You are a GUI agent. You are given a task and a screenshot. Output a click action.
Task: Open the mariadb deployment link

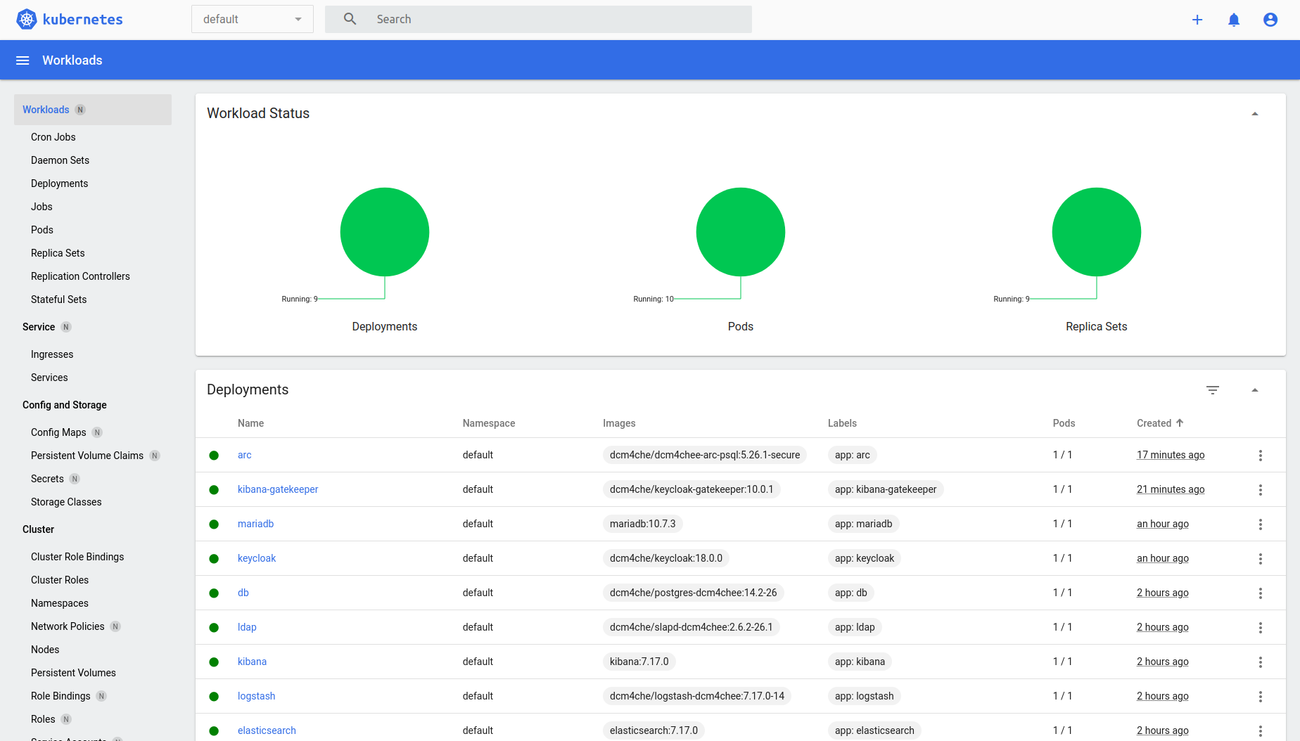pyautogui.click(x=256, y=524)
